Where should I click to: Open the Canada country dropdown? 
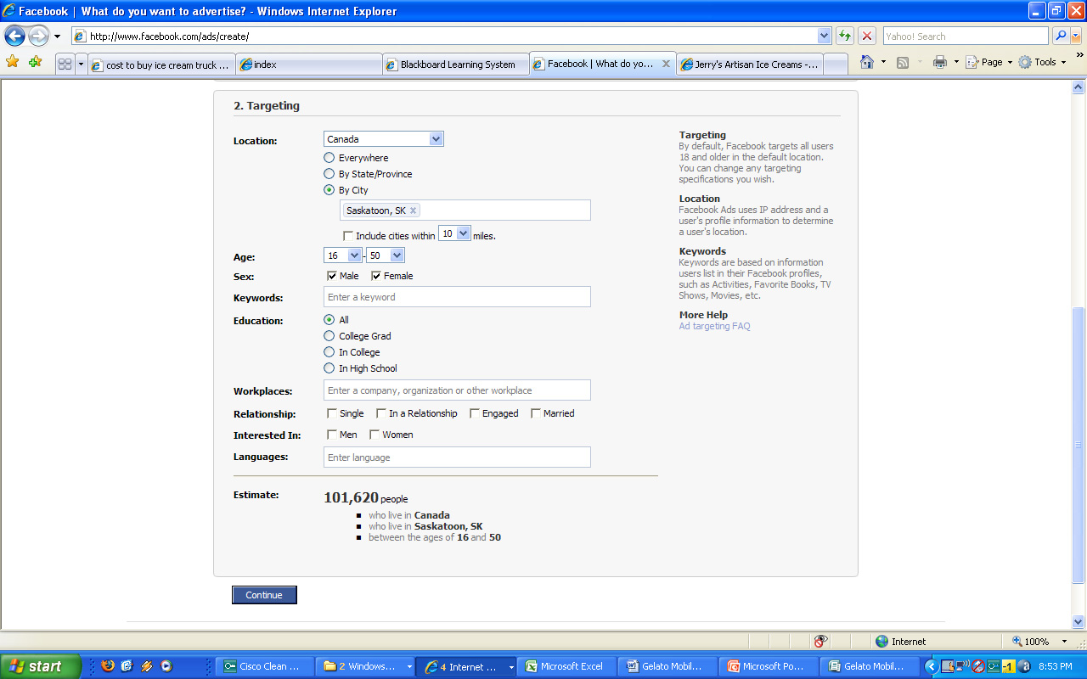tap(384, 139)
